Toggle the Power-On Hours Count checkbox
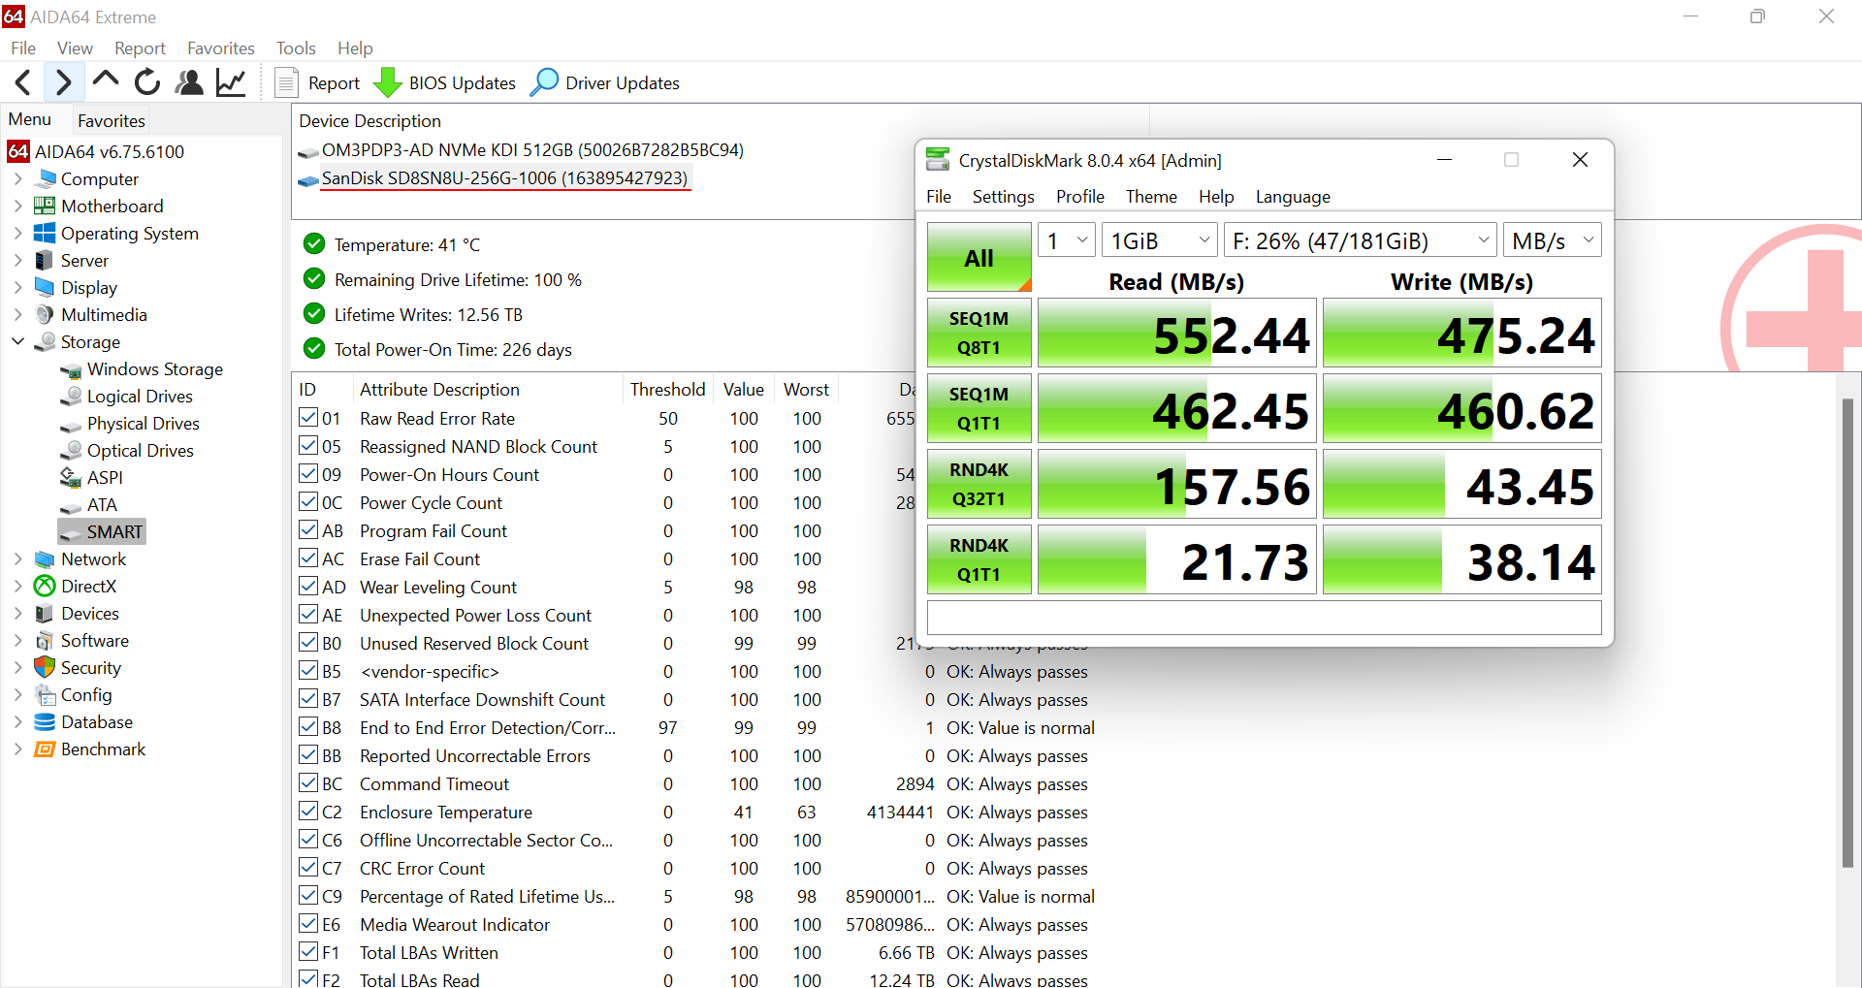The image size is (1862, 988). click(308, 474)
